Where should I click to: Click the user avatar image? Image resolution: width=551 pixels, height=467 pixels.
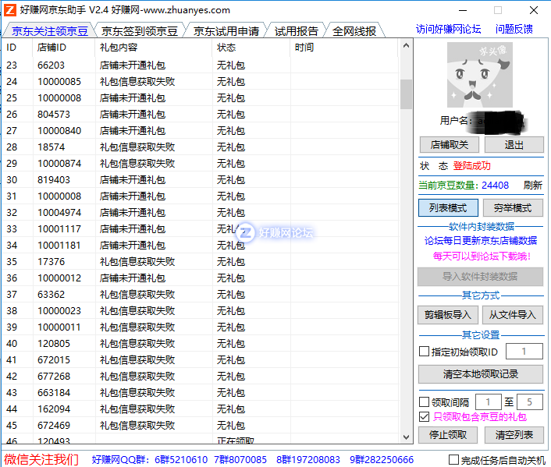click(480, 75)
